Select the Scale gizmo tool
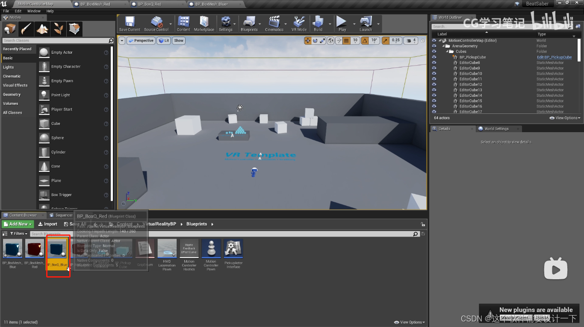This screenshot has width=584, height=327. click(323, 41)
